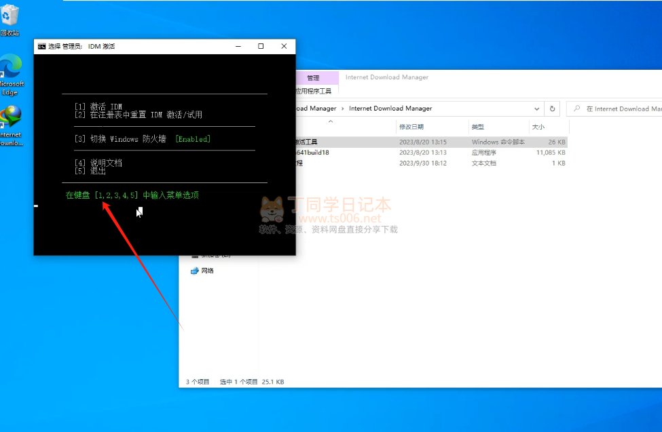
Task: Select the 激活工具 command script file row
Action: pos(431,142)
